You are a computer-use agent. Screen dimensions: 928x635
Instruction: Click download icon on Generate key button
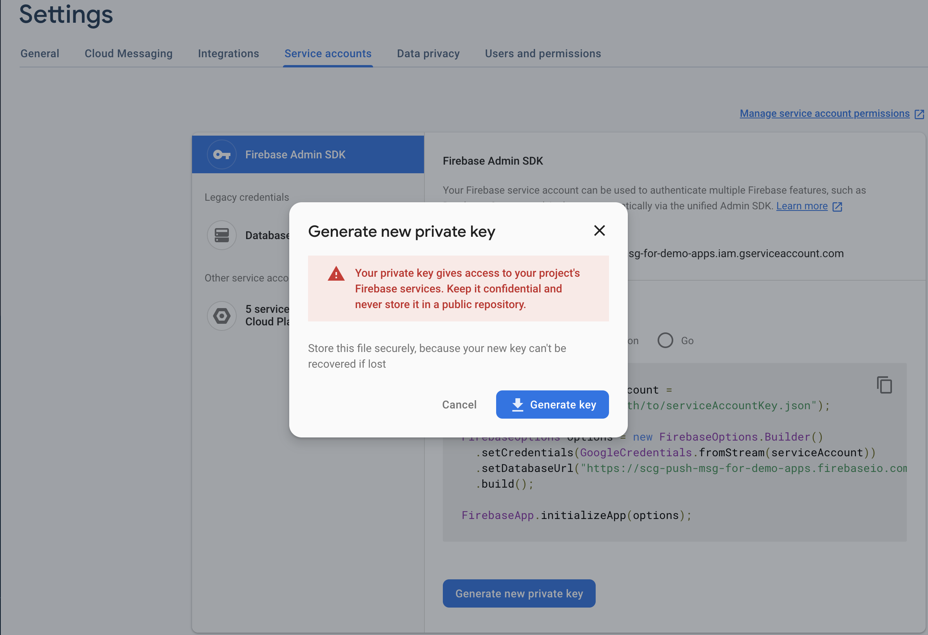tap(518, 405)
